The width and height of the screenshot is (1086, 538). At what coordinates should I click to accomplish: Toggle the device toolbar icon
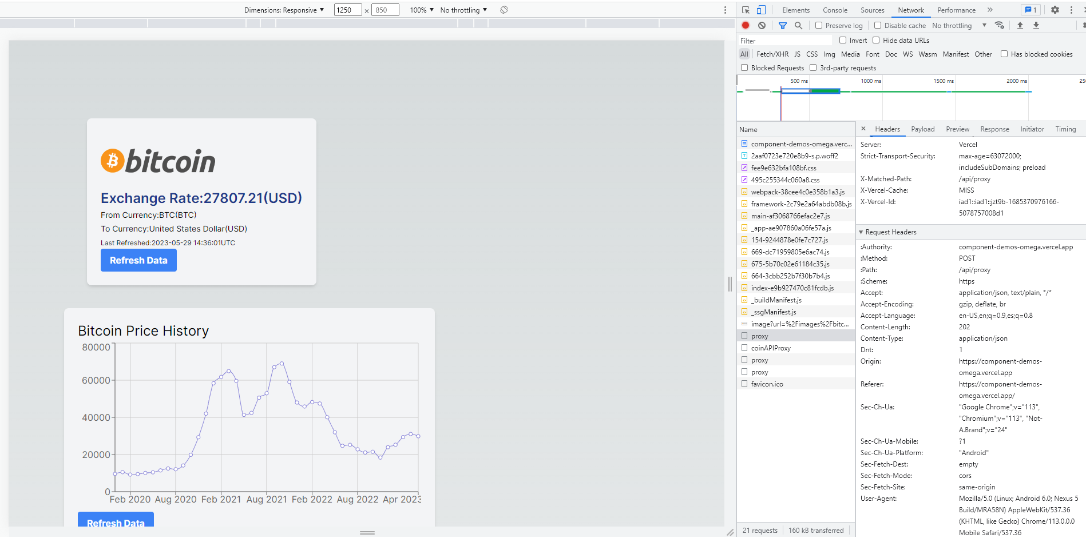click(x=761, y=10)
